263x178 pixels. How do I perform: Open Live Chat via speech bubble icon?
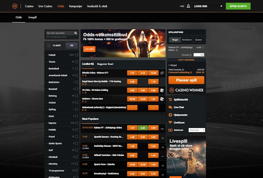click(x=170, y=107)
